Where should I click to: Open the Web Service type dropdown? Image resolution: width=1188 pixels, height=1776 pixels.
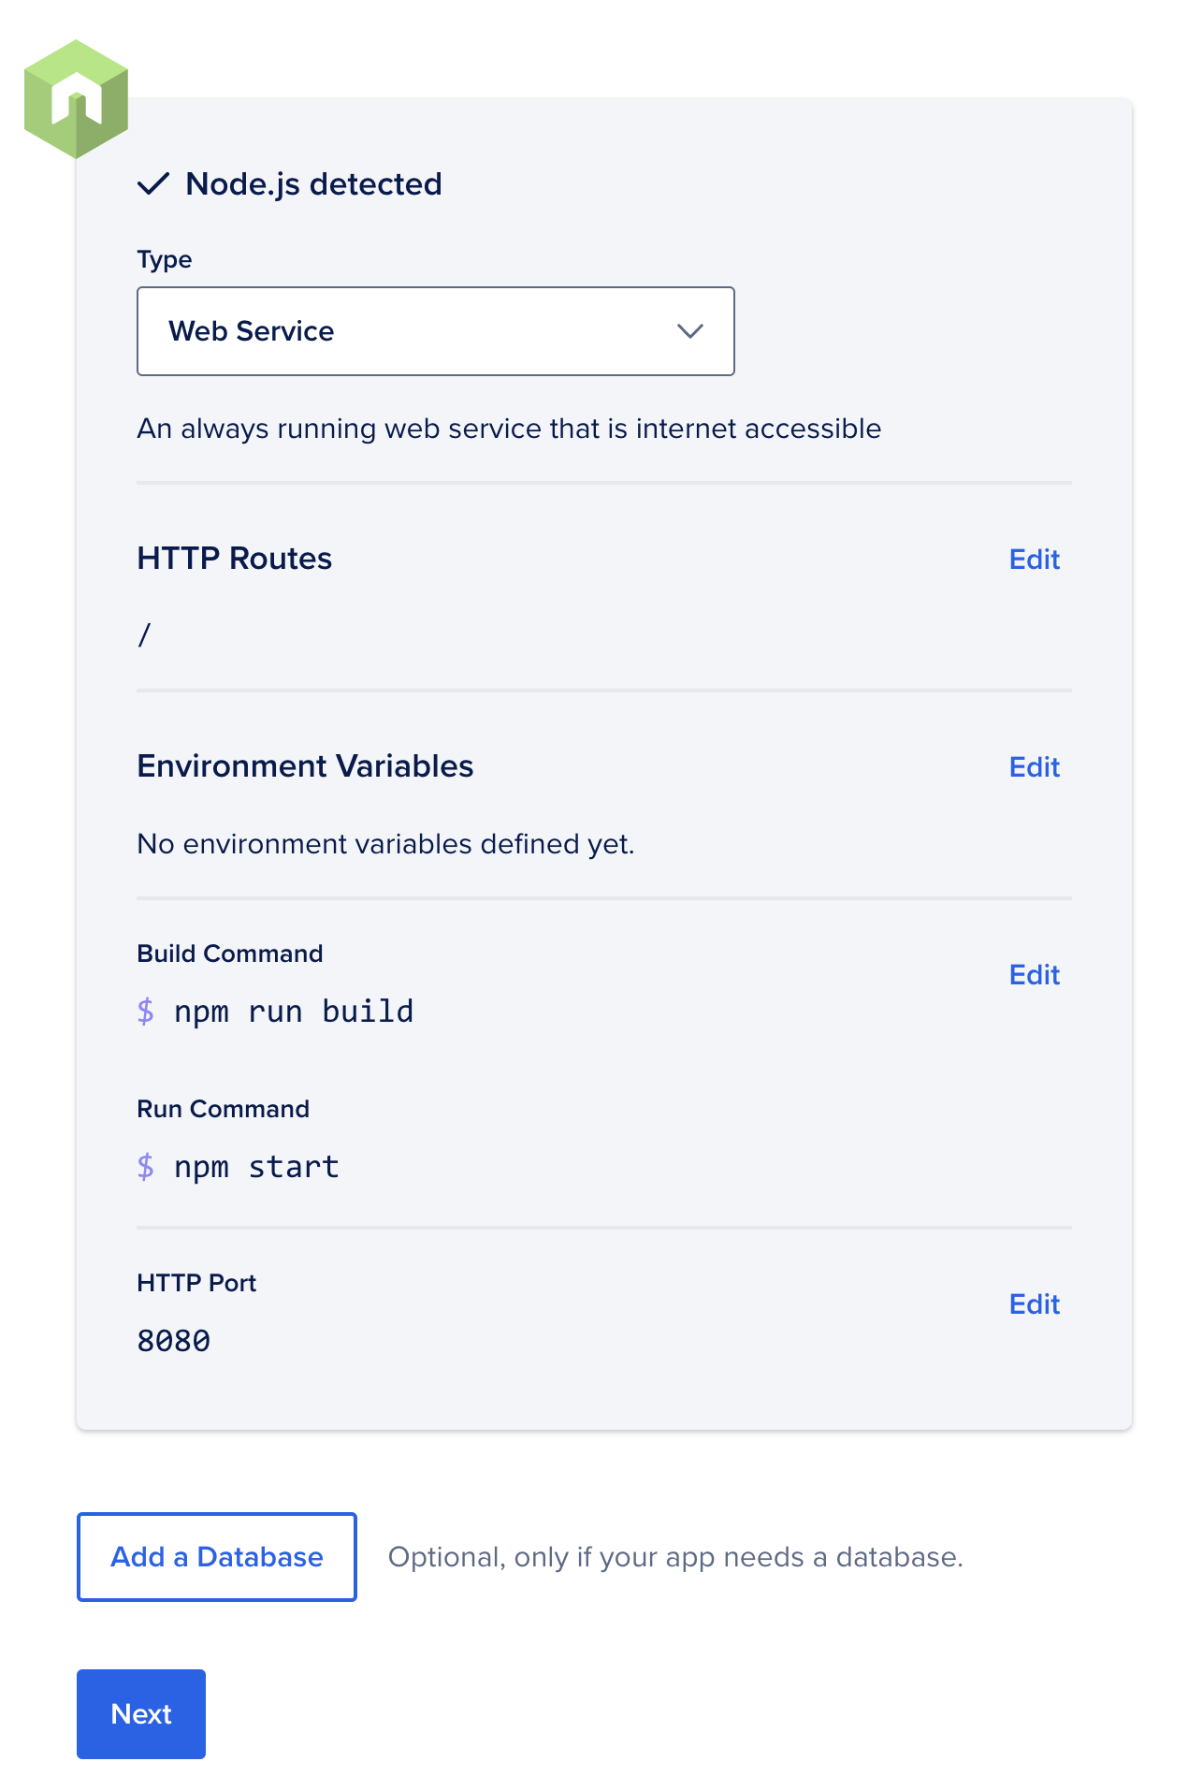(x=436, y=331)
